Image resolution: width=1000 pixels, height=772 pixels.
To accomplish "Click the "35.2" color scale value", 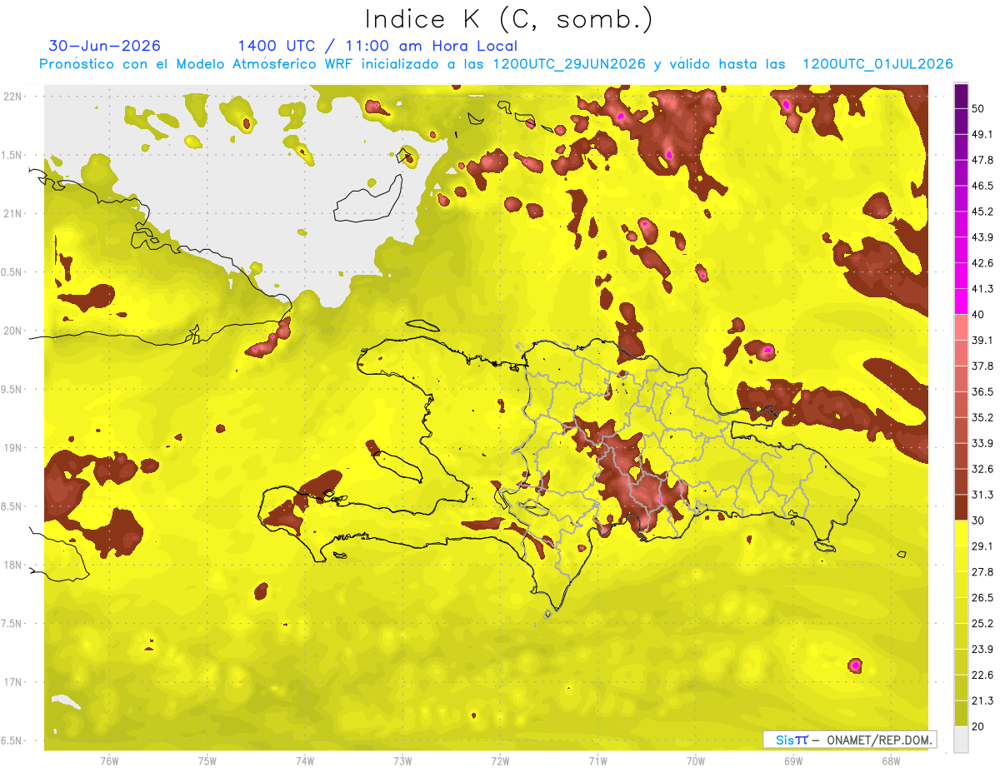I will tap(982, 417).
